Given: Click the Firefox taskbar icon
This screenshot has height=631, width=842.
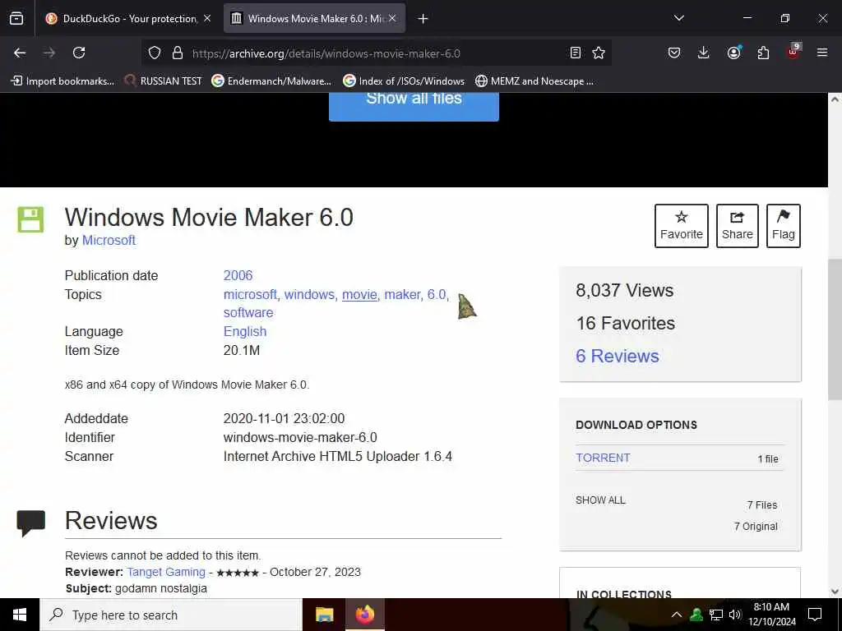Looking at the screenshot, I should (x=364, y=615).
